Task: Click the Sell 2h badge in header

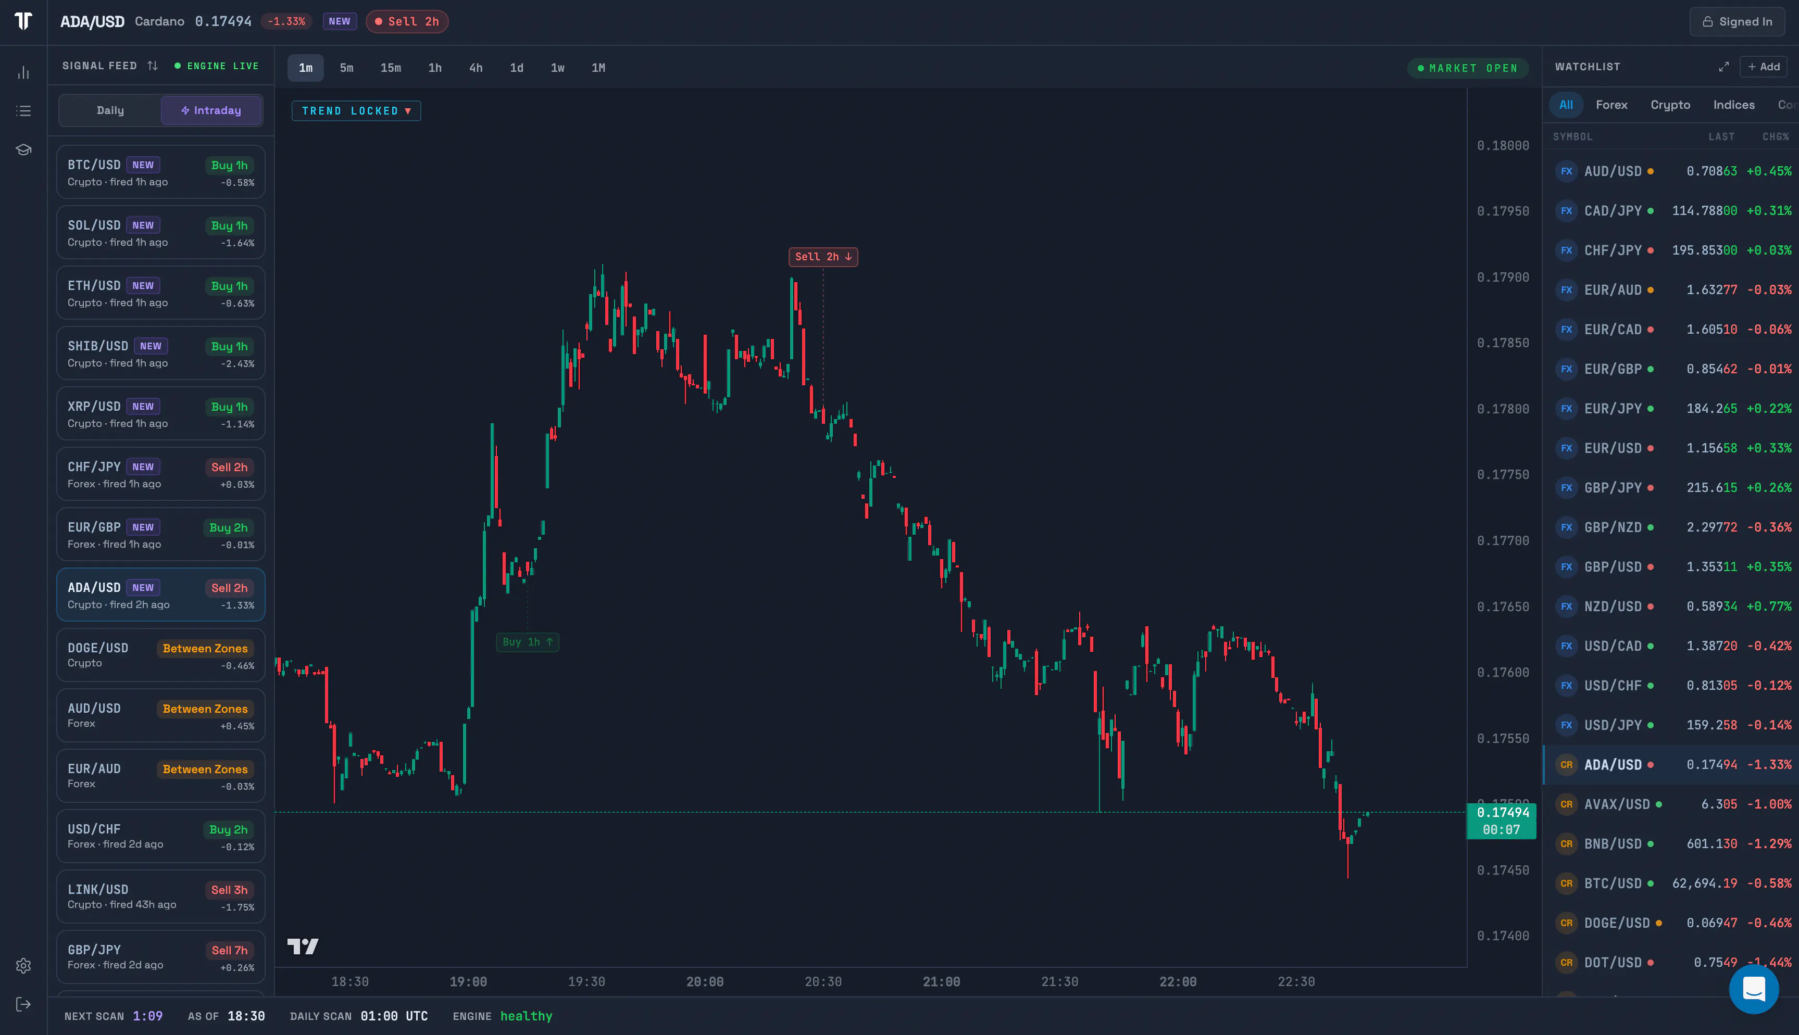Action: pyautogui.click(x=407, y=21)
